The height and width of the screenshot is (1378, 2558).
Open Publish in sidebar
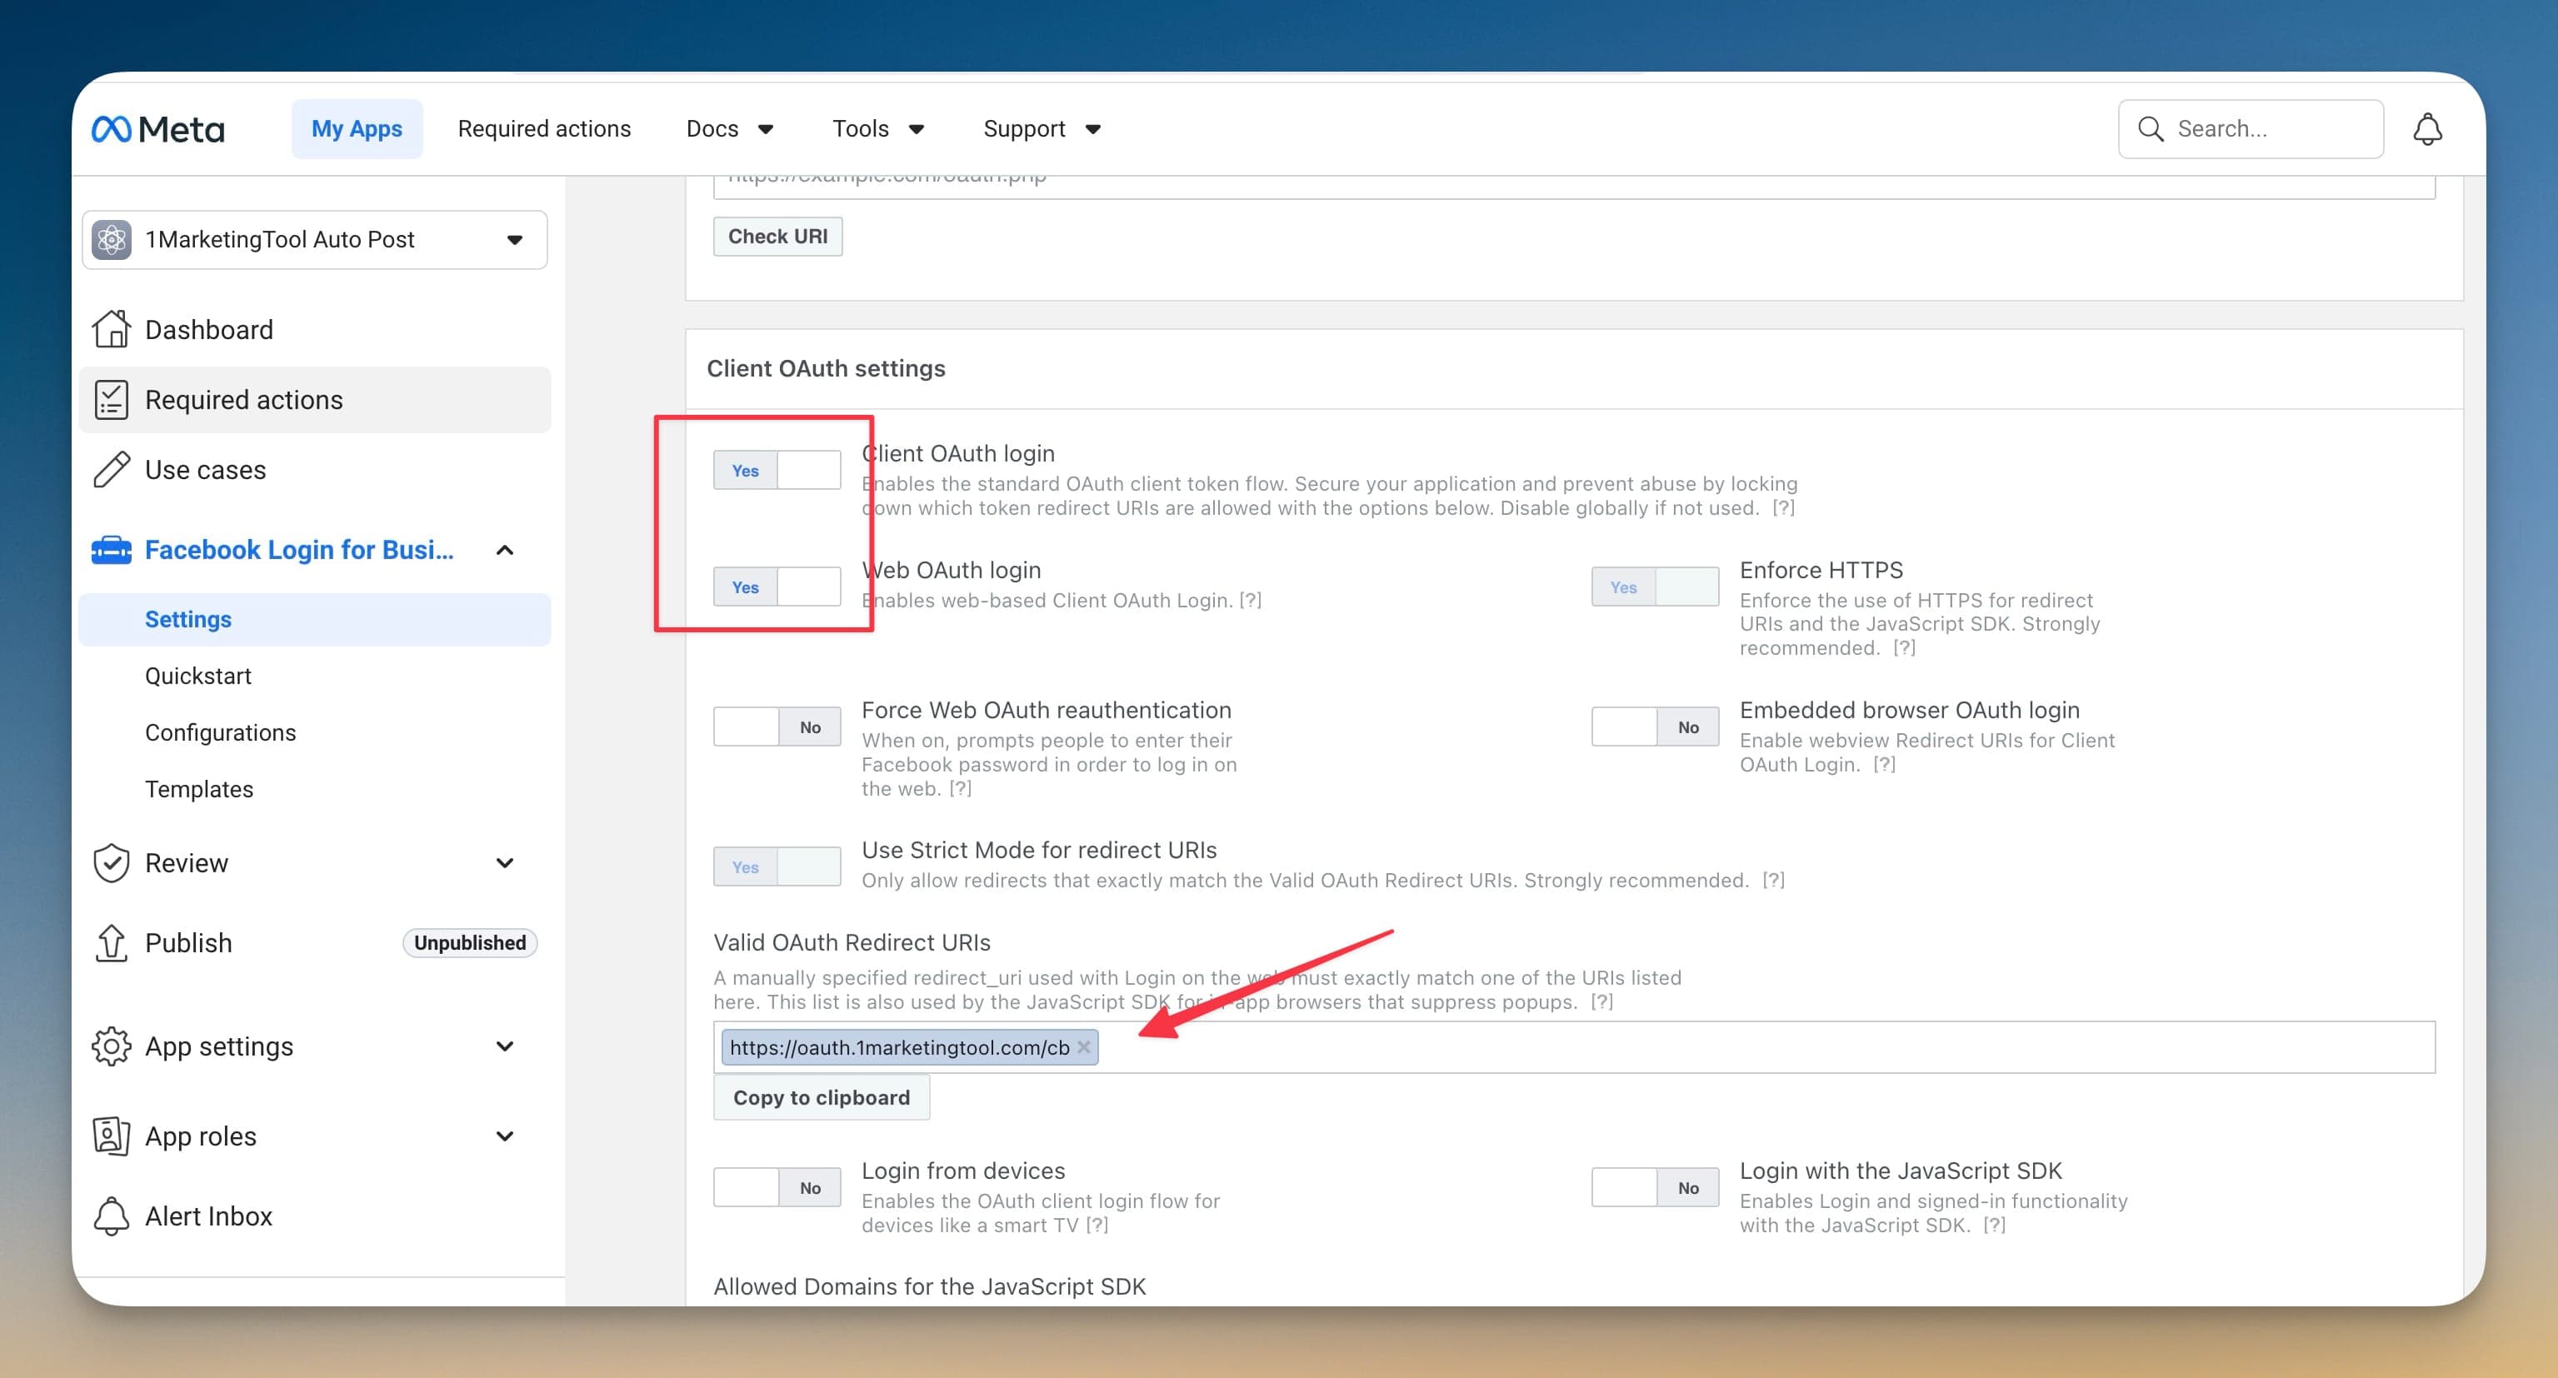point(187,942)
